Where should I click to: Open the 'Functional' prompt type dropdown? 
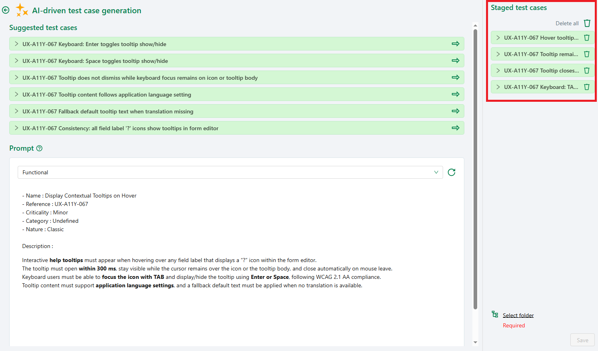[x=436, y=172]
